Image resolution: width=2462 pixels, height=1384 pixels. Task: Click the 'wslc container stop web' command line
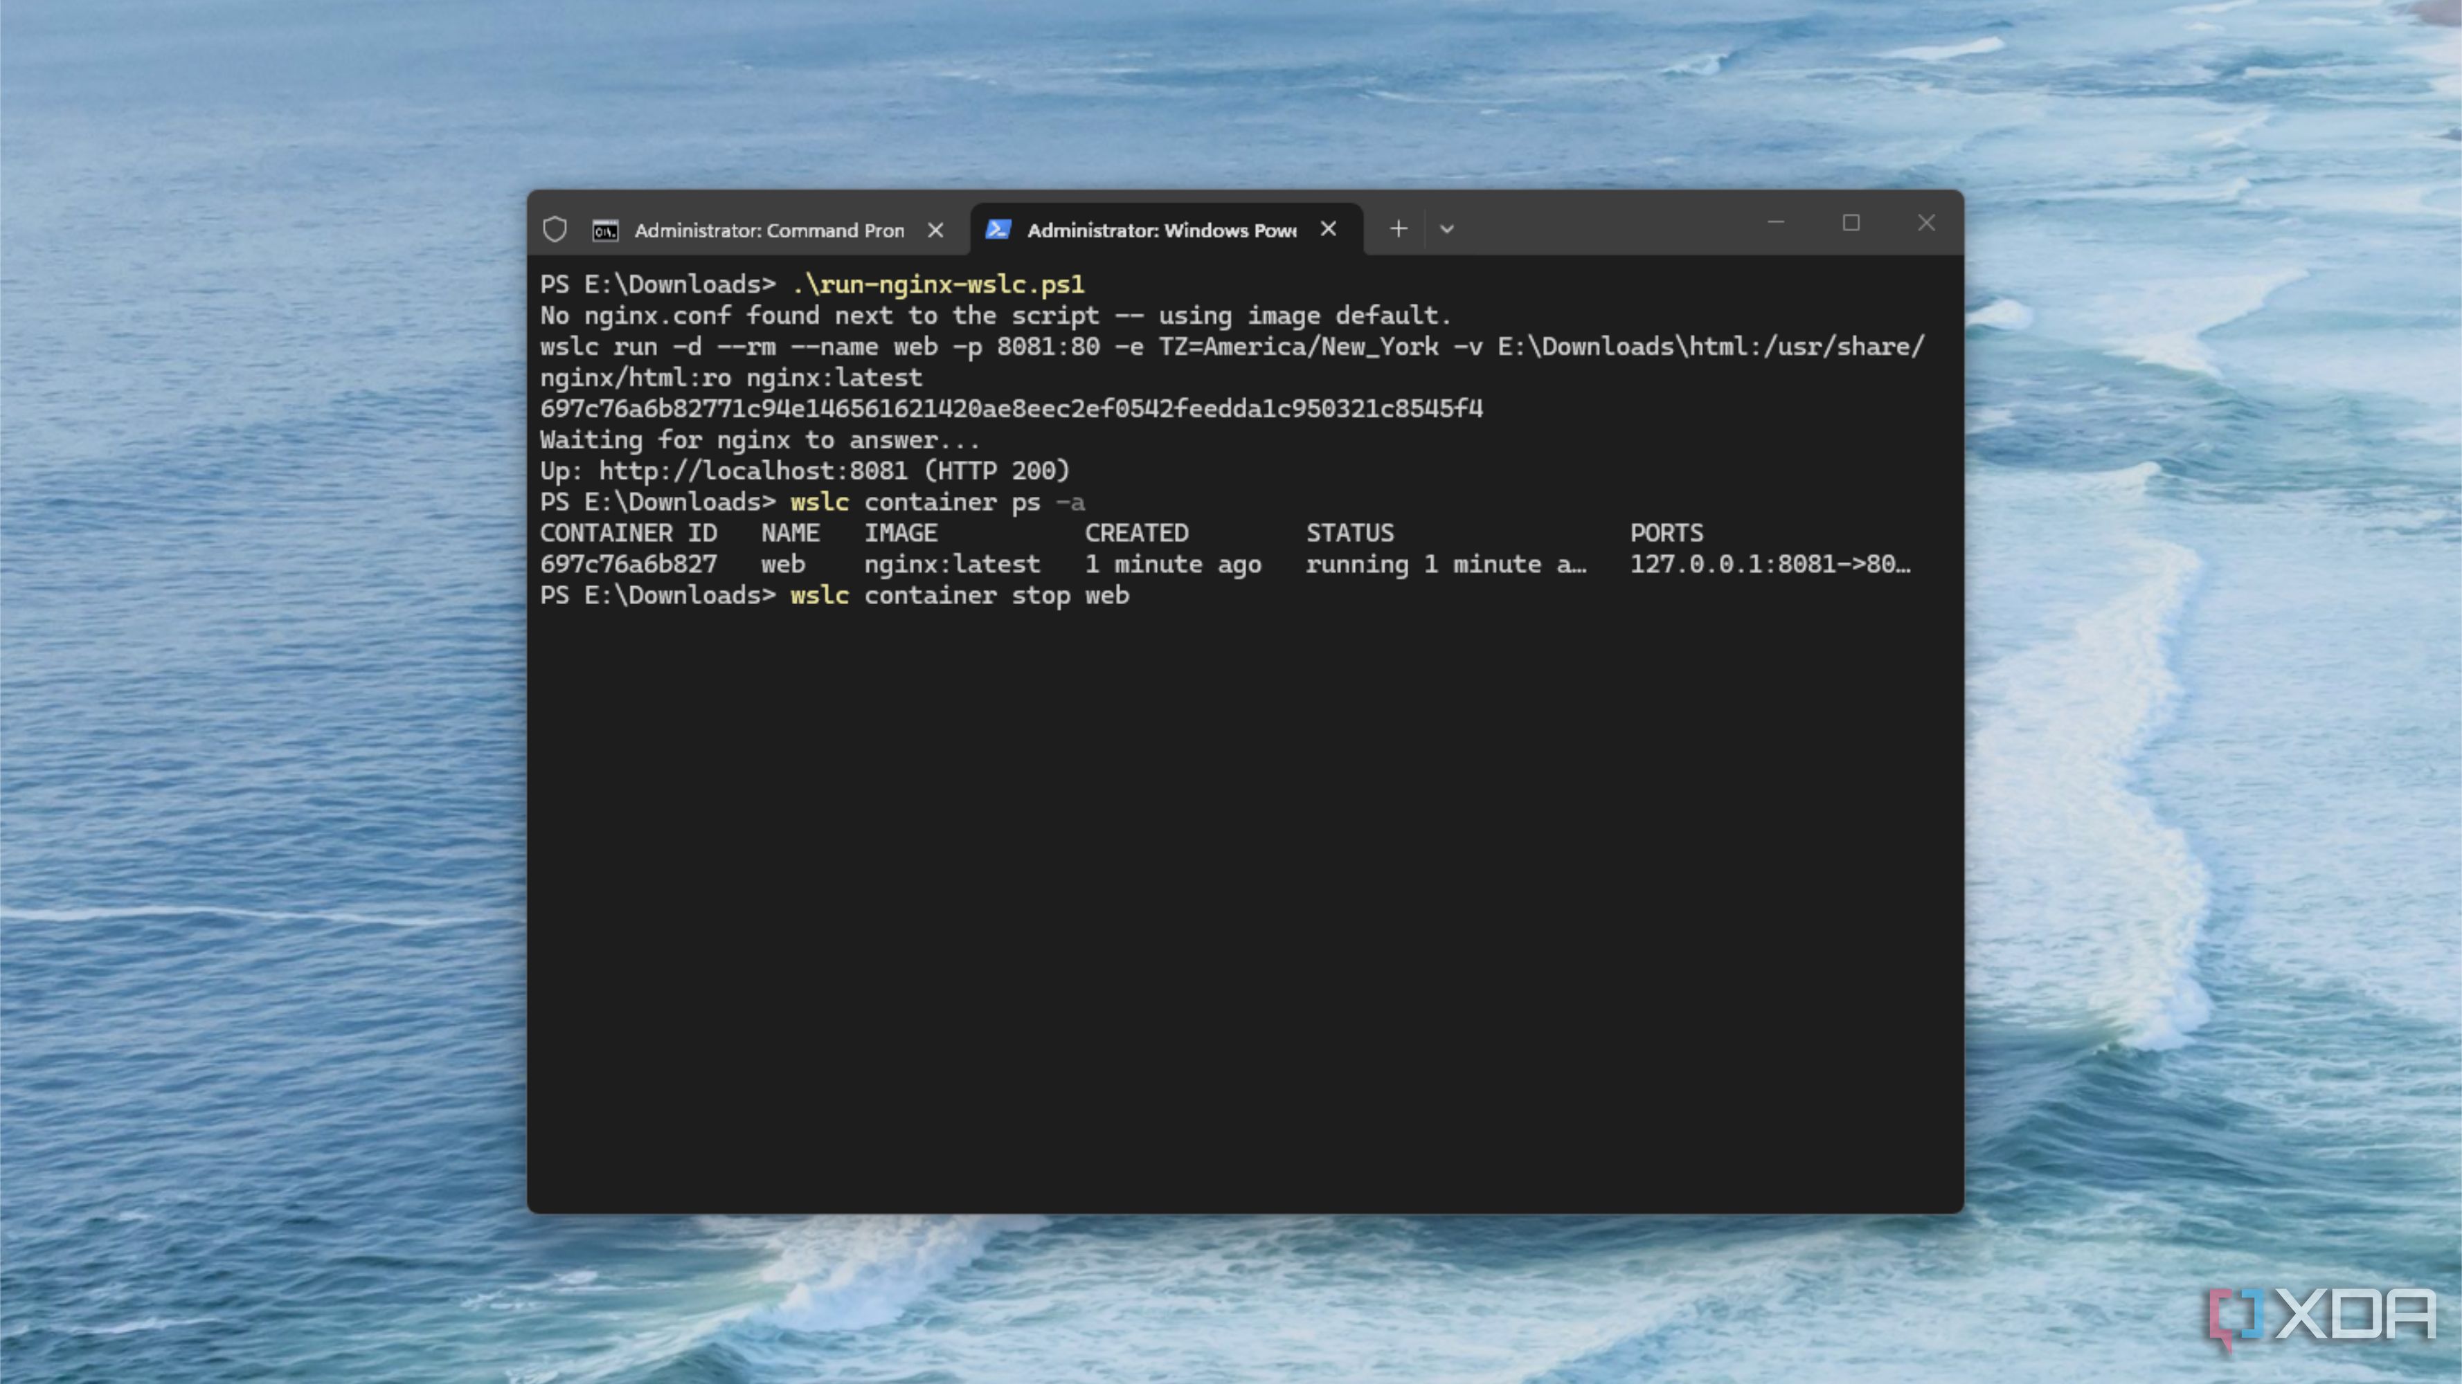tap(960, 596)
